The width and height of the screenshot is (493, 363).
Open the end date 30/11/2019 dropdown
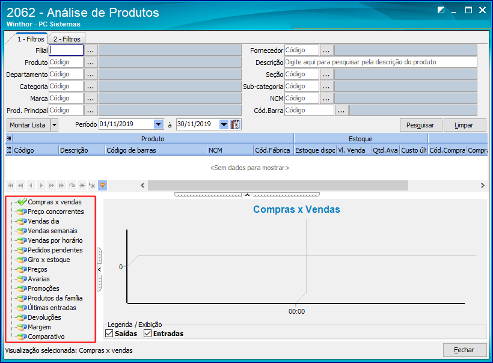[x=224, y=124]
